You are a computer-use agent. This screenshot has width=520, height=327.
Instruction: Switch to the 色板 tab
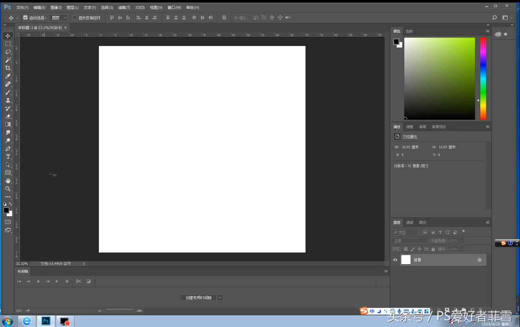[409, 31]
